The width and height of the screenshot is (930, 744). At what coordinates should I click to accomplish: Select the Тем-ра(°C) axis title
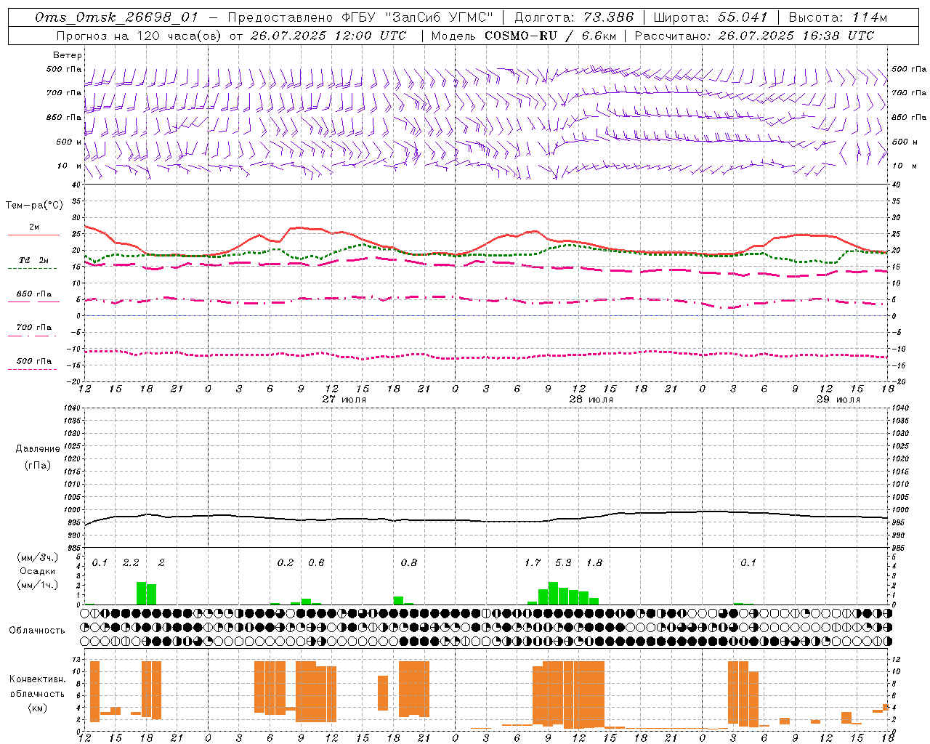pos(34,206)
